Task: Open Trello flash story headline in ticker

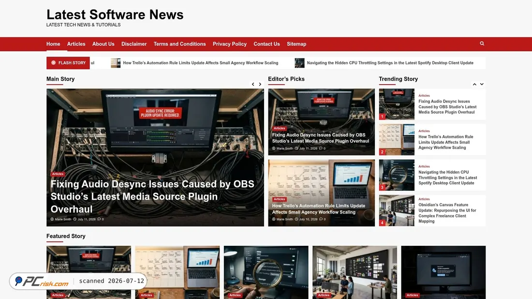Action: 201,63
